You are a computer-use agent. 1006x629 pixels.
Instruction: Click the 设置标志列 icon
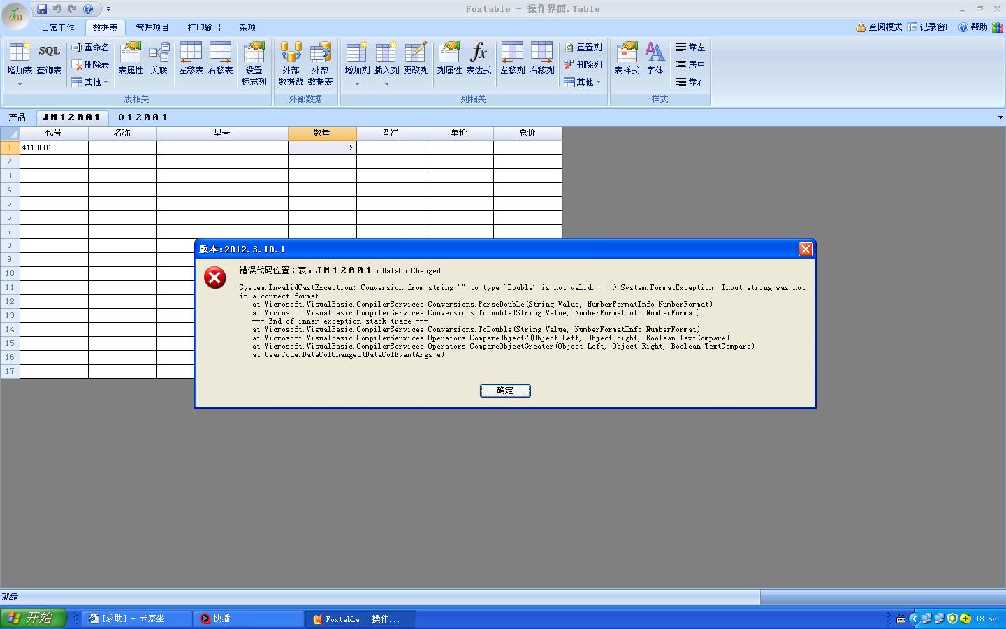[254, 63]
